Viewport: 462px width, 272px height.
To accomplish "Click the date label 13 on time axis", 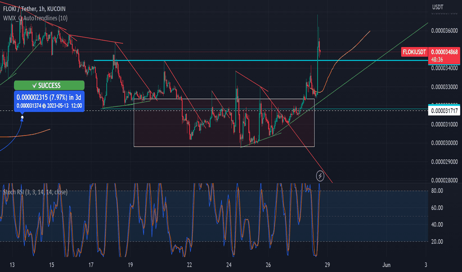I will point(12,265).
